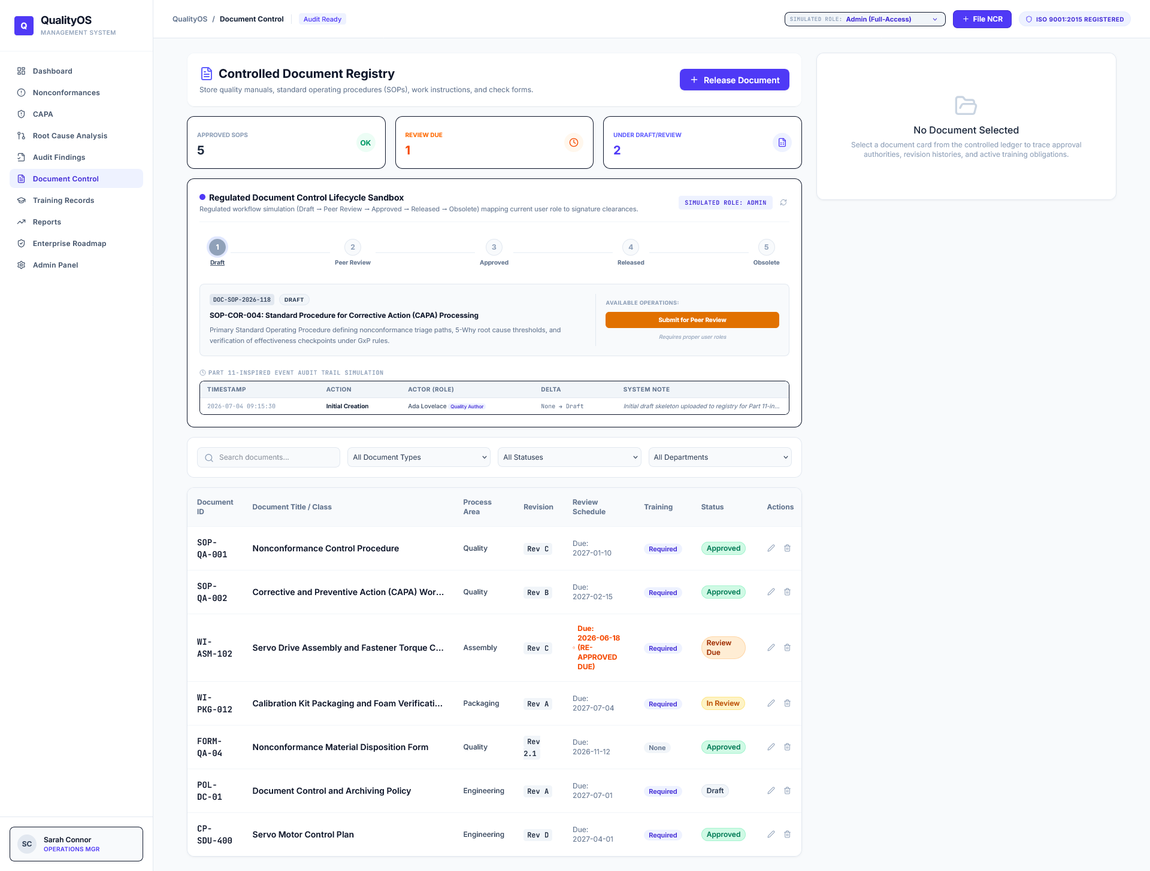1150x871 pixels.
Task: Delete the CP-SDU-400 document row
Action: click(788, 834)
